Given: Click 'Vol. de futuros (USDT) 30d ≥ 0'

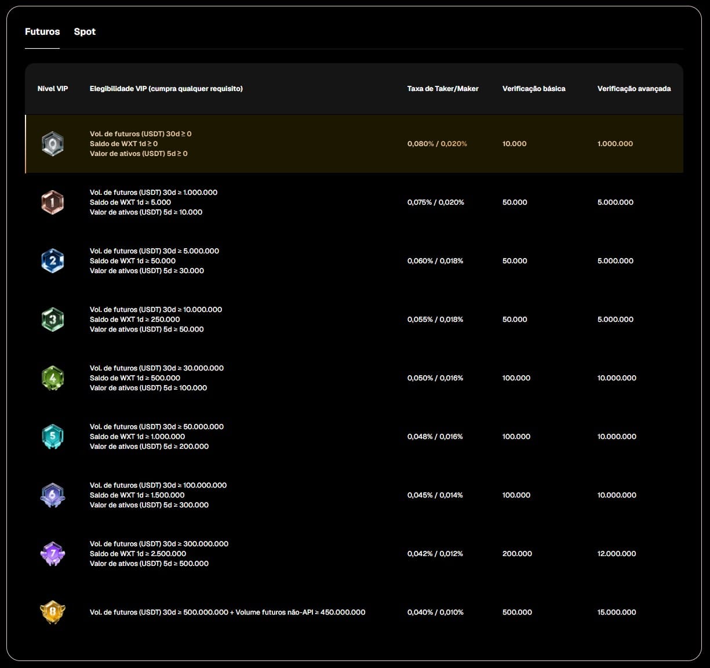Looking at the screenshot, I should (141, 134).
